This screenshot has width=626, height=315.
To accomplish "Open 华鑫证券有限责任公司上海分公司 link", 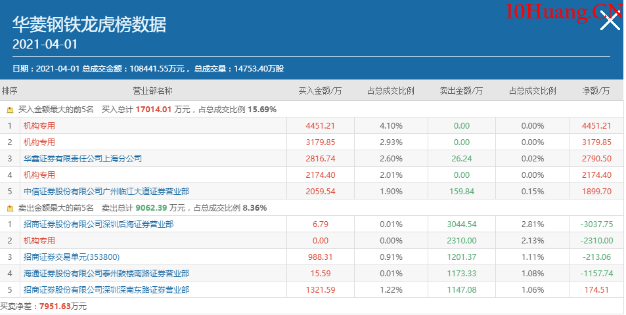I will (83, 159).
